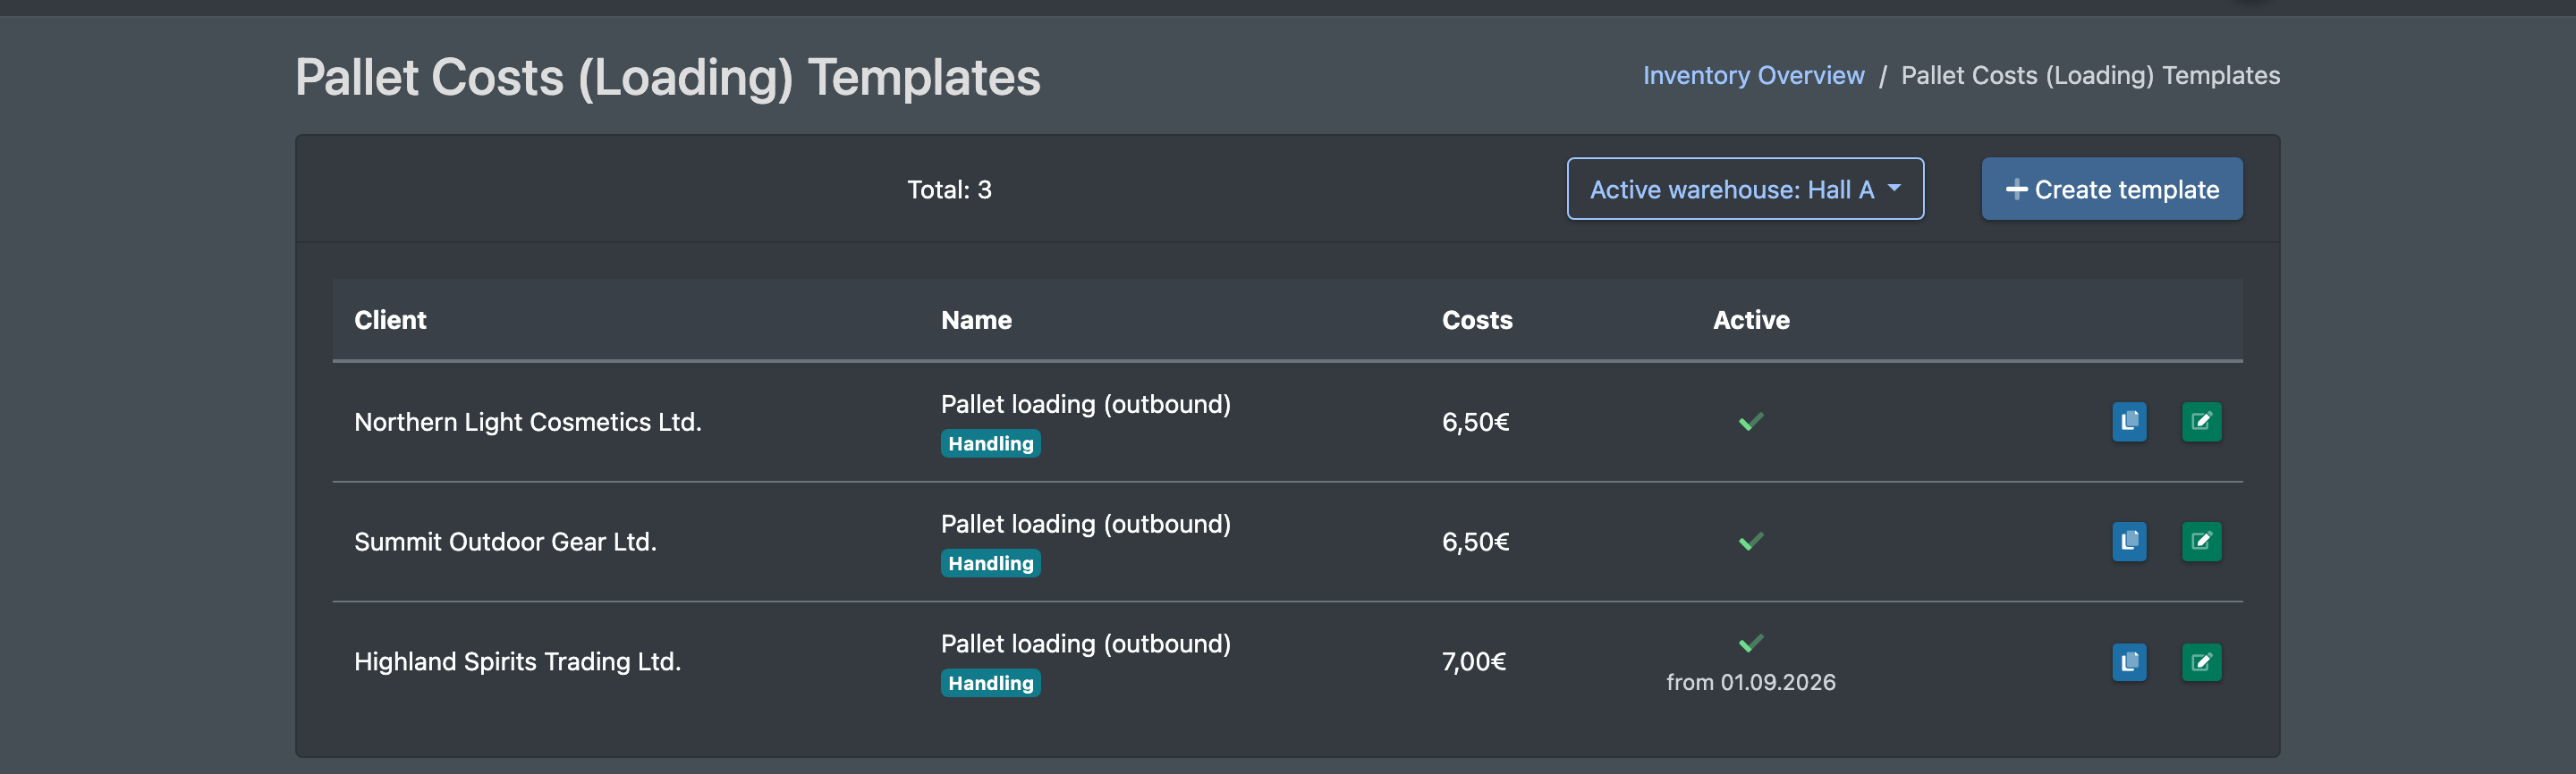2576x774 pixels.
Task: Click the active checkmark in Summit Outdoor row
Action: click(x=1751, y=543)
